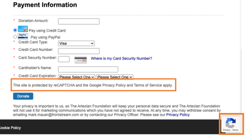Click the PayPal logo icon
The width and height of the screenshot is (245, 135).
[x=23, y=36]
